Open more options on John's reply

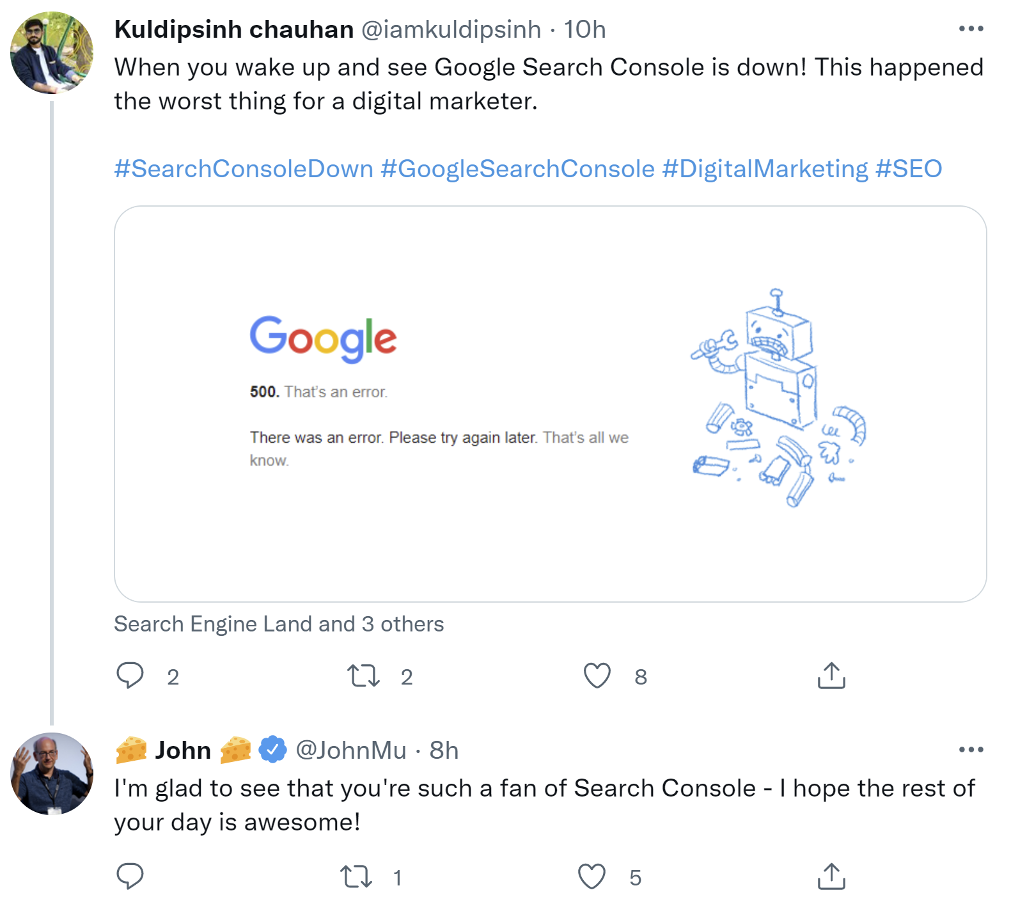point(970,750)
